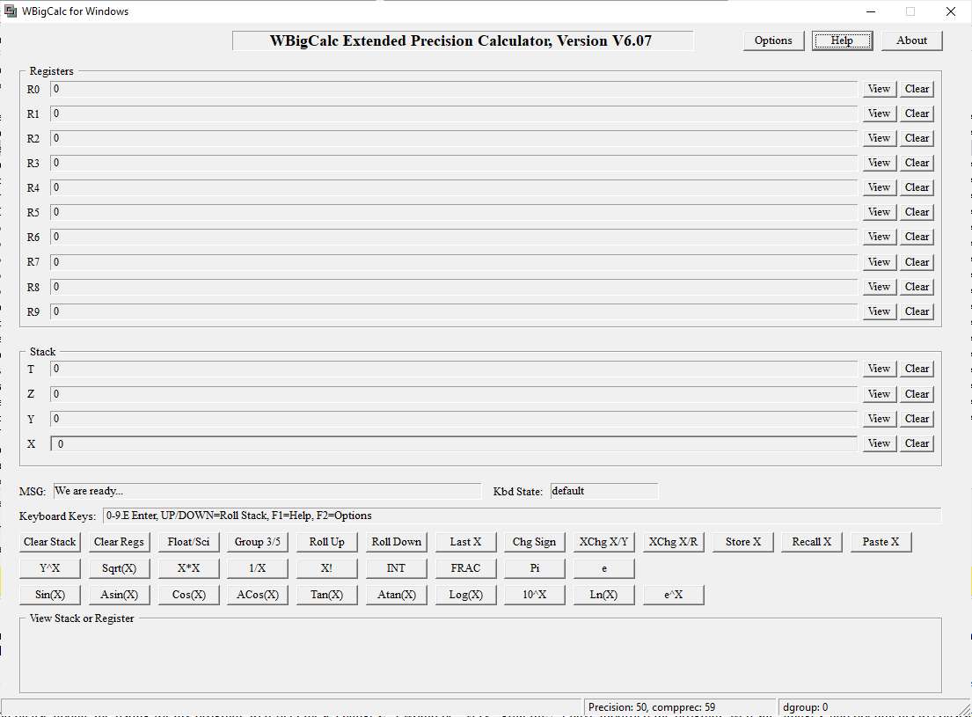Compute reciprocal 1/X
972x717 pixels.
[x=257, y=568]
